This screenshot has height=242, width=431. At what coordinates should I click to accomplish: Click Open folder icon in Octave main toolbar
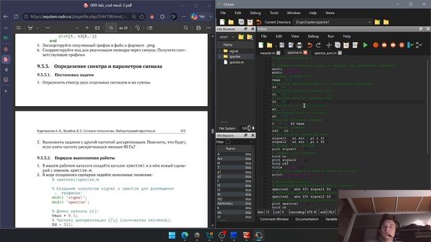[x=231, y=22]
